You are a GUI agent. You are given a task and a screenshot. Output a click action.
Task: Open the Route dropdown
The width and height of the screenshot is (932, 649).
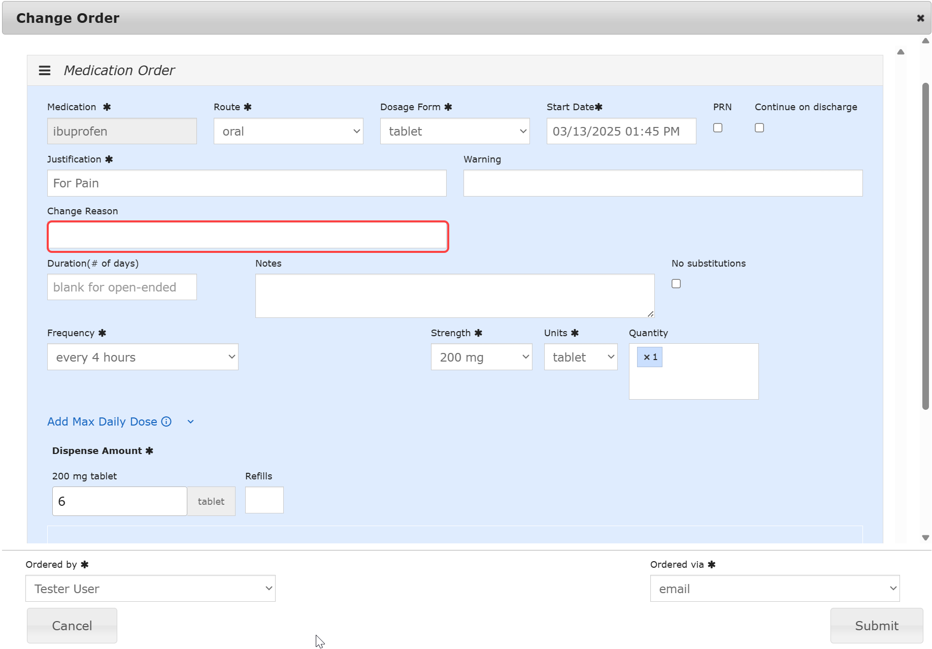coord(288,132)
